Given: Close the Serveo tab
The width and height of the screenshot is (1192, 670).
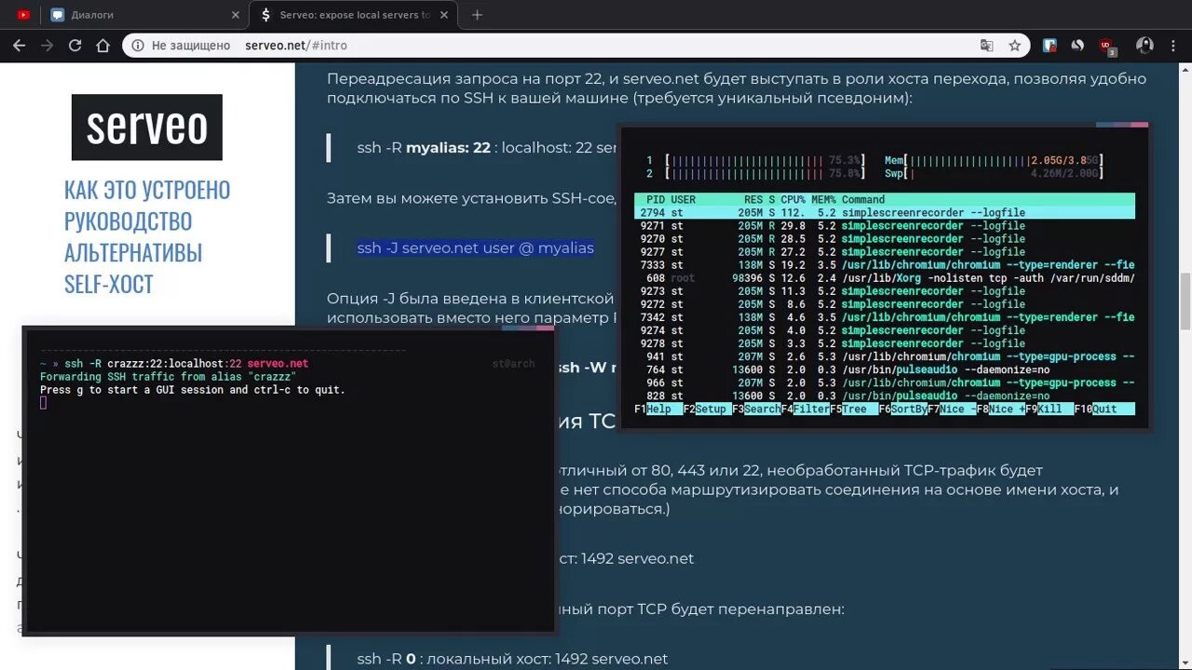Looking at the screenshot, I should [443, 15].
